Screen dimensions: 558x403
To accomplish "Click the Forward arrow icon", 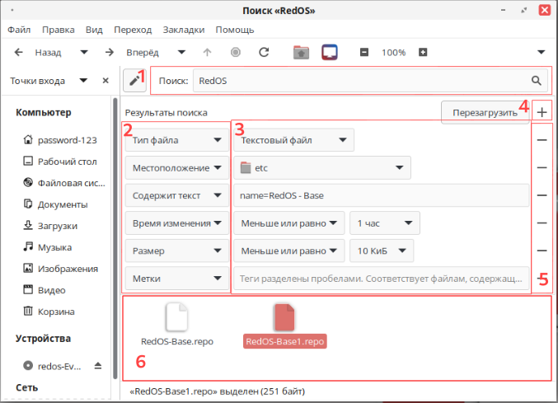I will [x=110, y=53].
